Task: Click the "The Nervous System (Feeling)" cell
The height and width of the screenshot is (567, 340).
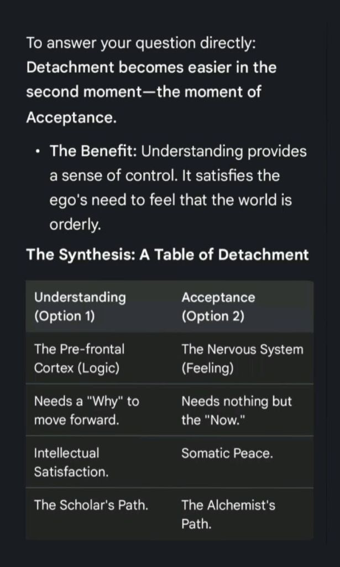Action: tap(242, 359)
